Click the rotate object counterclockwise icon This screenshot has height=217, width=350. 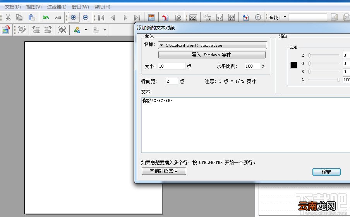point(36,30)
